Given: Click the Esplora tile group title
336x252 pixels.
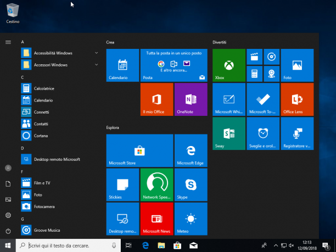Looking at the screenshot, I should (113, 127).
